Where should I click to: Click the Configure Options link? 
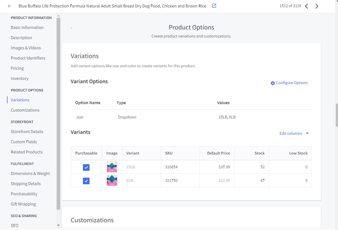tap(292, 83)
